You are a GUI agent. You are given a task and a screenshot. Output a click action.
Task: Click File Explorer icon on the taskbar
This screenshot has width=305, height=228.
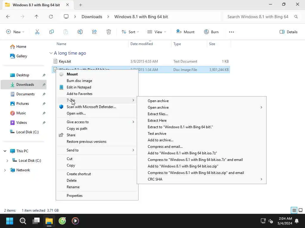[49, 221]
